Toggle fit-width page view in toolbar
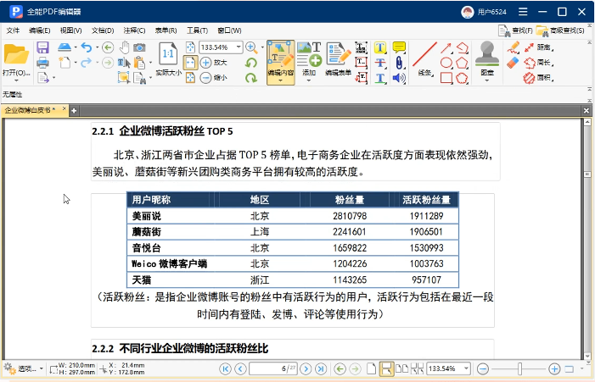 (x=190, y=63)
